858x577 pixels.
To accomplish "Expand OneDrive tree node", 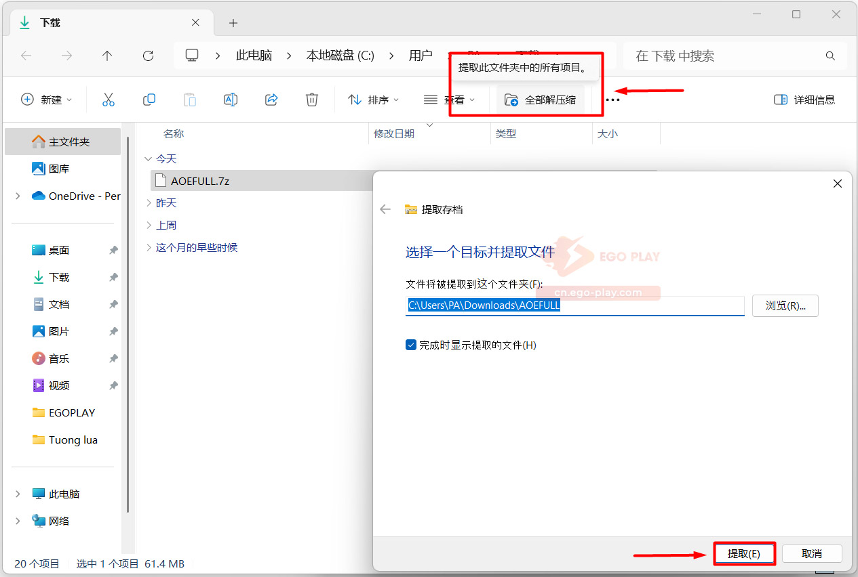I will 18,196.
